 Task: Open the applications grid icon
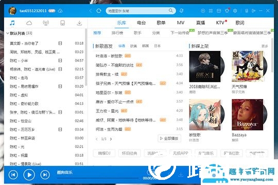[211, 11]
